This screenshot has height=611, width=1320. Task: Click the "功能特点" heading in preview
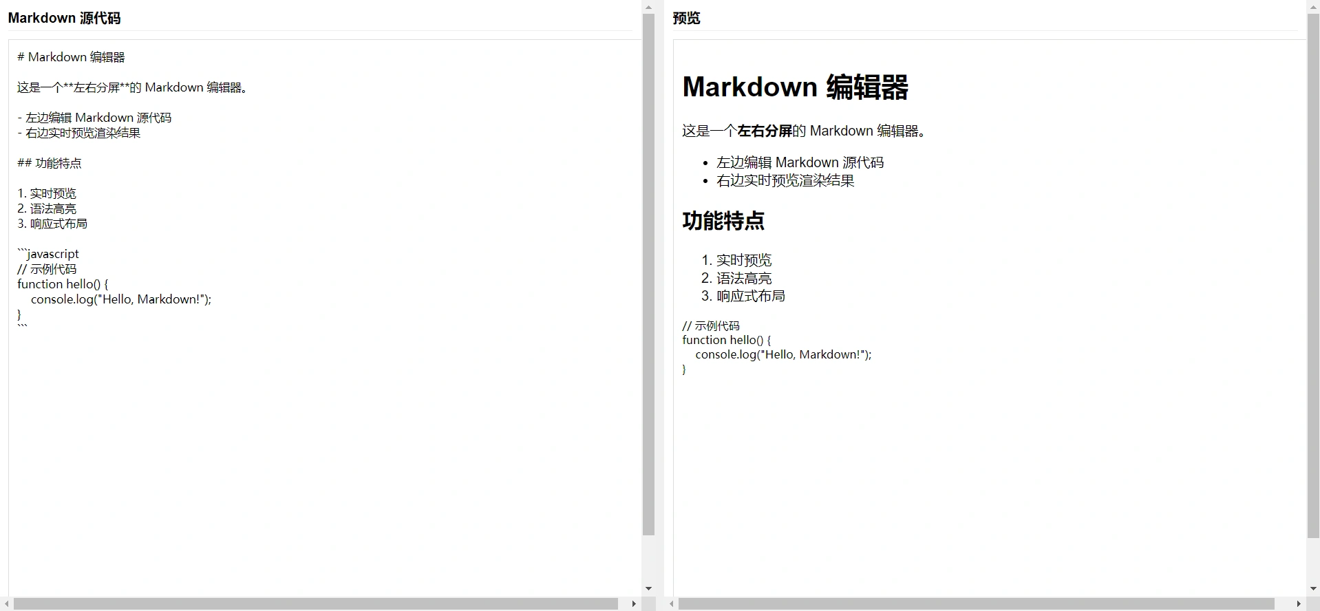tap(723, 221)
